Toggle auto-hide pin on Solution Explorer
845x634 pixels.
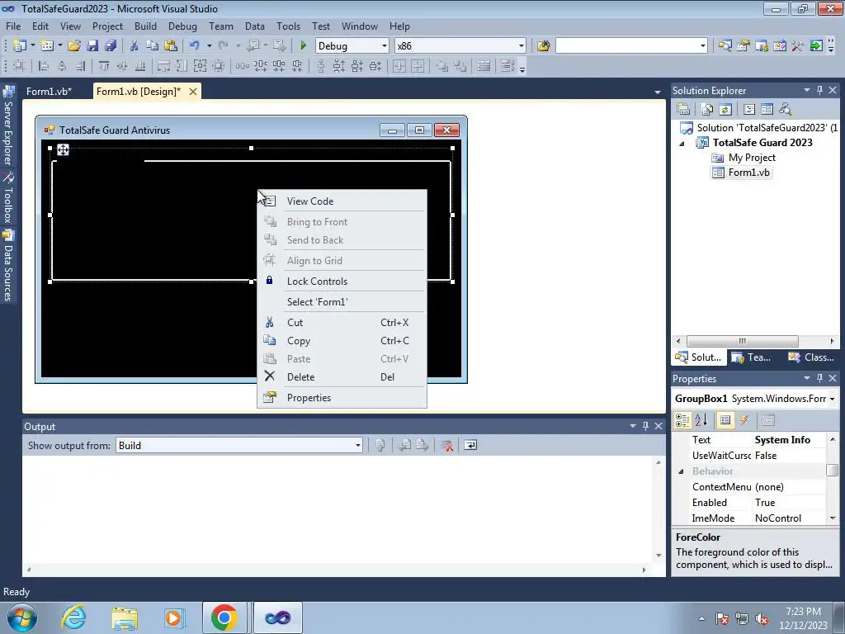pyautogui.click(x=819, y=91)
